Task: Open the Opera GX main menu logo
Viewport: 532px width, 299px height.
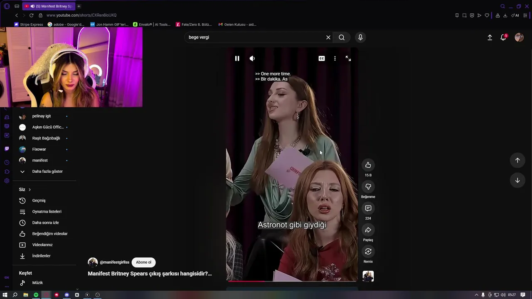Action: [x=6, y=6]
